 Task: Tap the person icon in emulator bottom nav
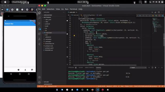(x=25, y=70)
